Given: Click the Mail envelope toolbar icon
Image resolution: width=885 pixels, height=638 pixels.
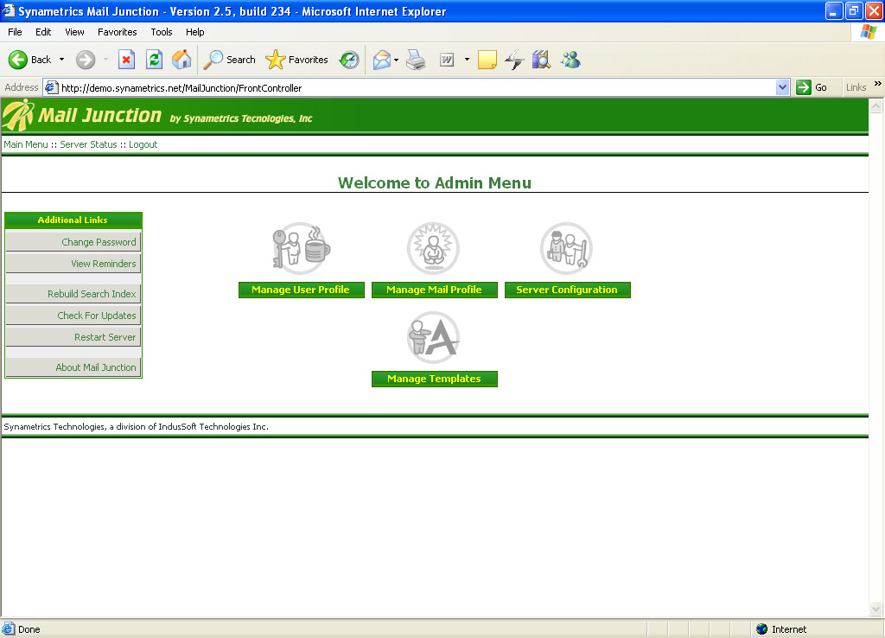Looking at the screenshot, I should [x=381, y=60].
